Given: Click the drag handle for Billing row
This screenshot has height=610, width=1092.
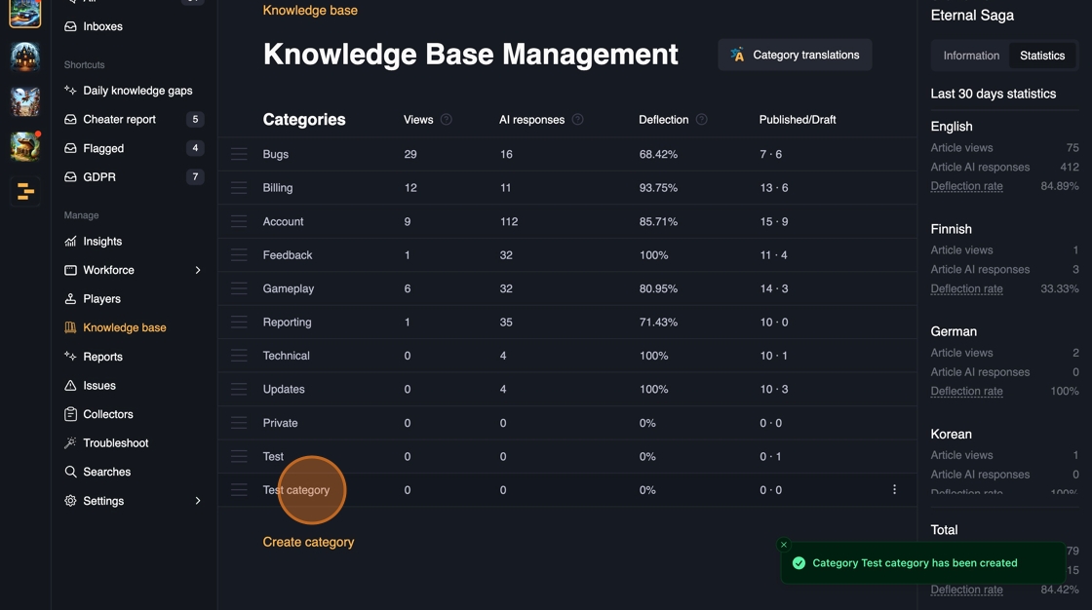Looking at the screenshot, I should click(239, 188).
